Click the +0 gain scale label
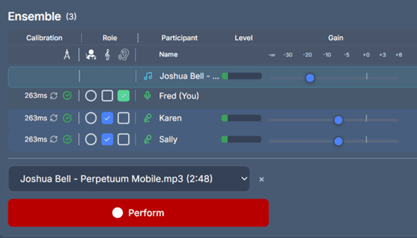Screen dimensions: 417x238 366,54
